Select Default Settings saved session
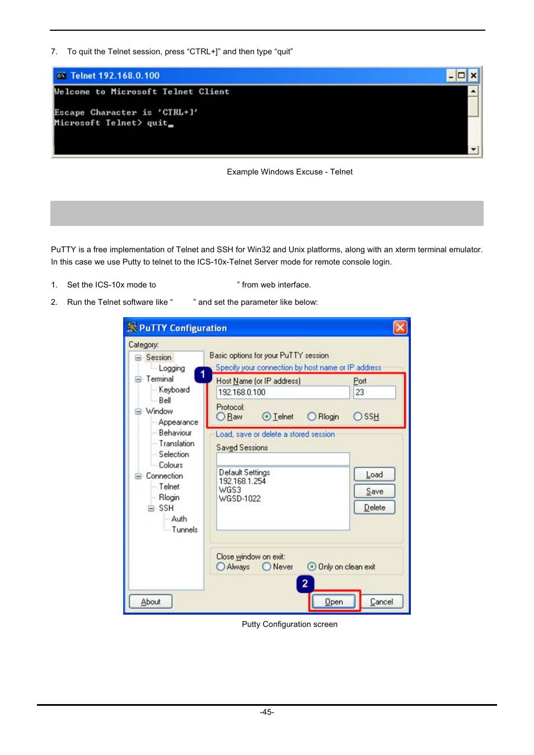This screenshot has height=755, width=534. tap(245, 473)
